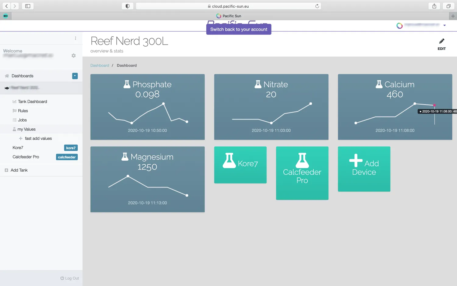This screenshot has height=286, width=457.
Task: Click Log Out
Action: 70,278
